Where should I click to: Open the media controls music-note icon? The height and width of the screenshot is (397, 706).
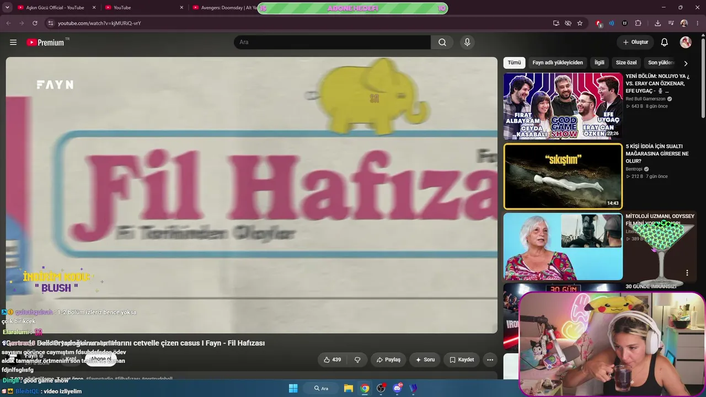pyautogui.click(x=671, y=23)
